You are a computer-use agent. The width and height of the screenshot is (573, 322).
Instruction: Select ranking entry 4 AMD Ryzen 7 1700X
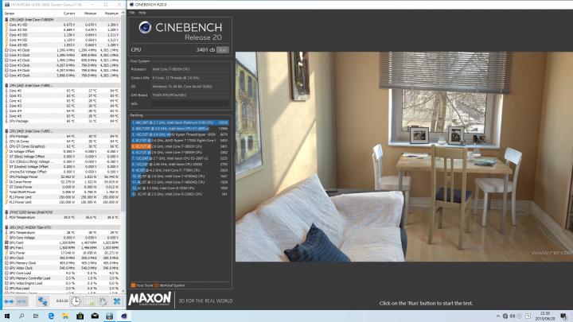[x=180, y=140]
